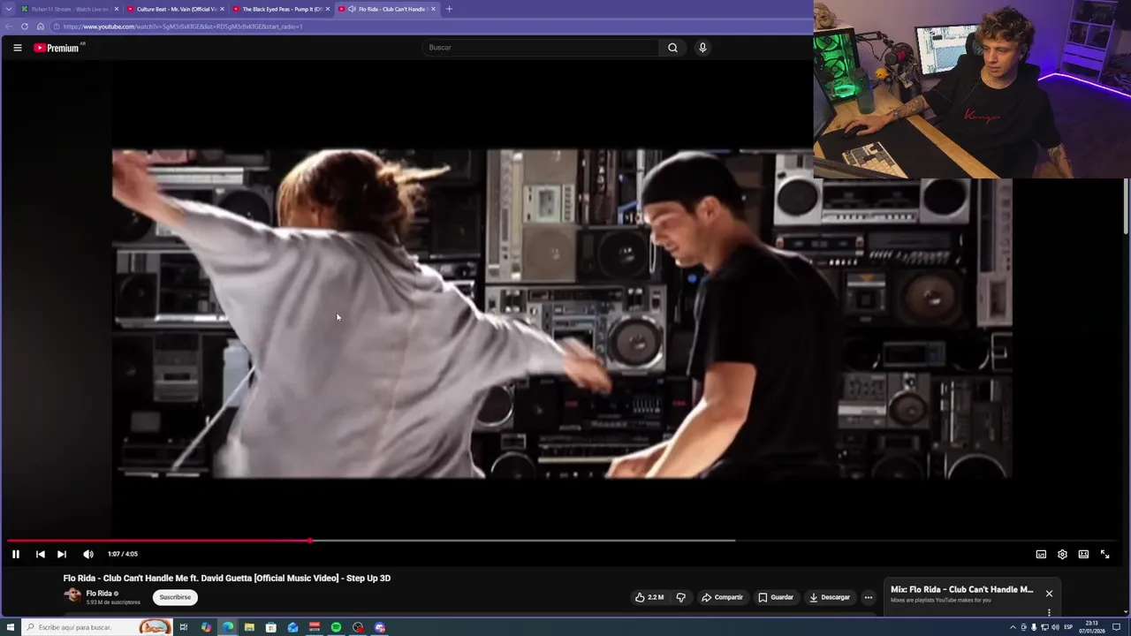The height and width of the screenshot is (636, 1131).
Task: Dislike the video thumbs down
Action: click(x=680, y=597)
